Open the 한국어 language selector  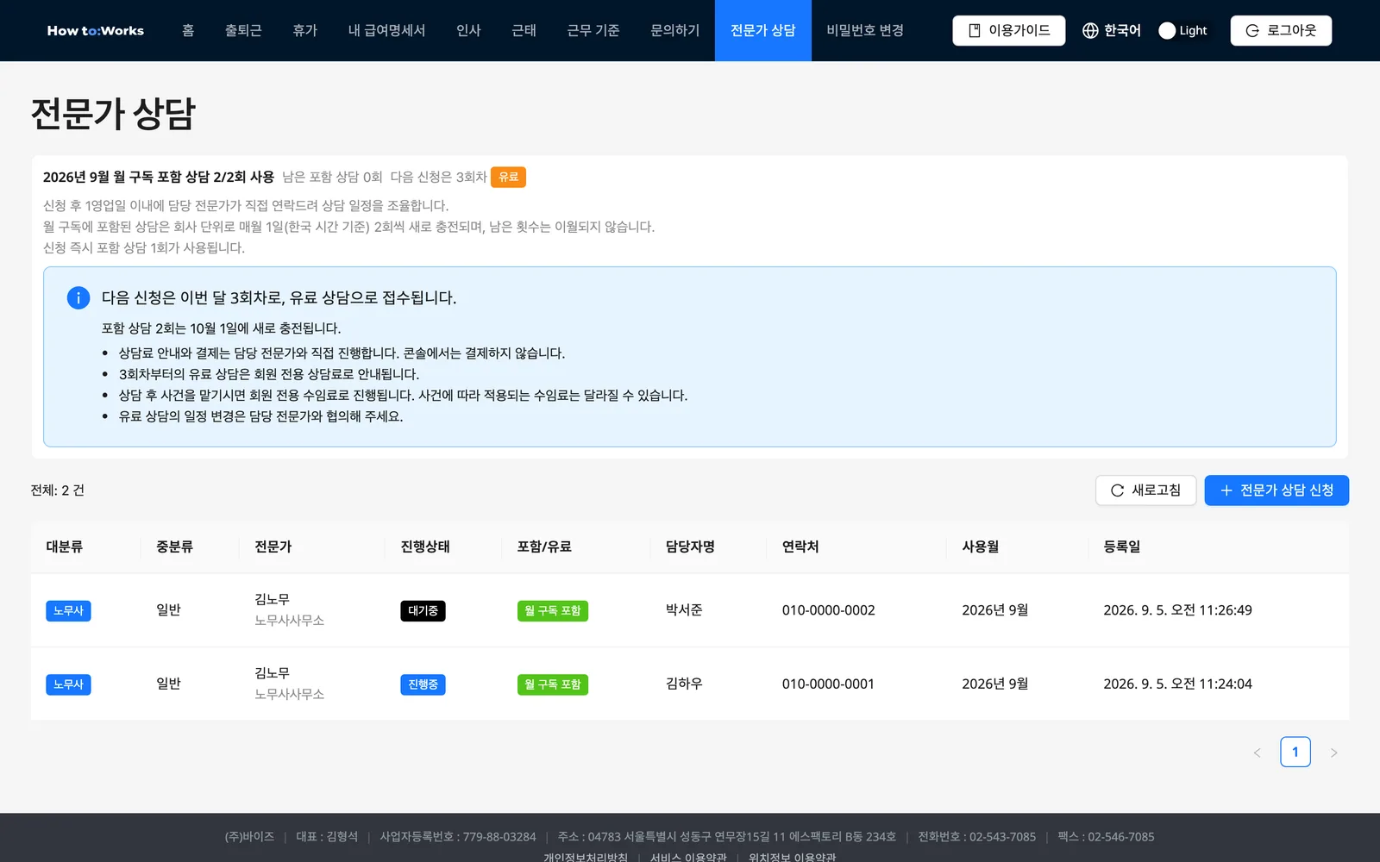[x=1111, y=30]
